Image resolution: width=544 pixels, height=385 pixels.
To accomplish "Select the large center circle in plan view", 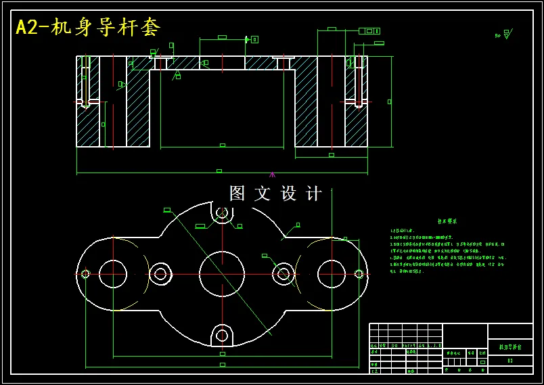I will click(222, 274).
